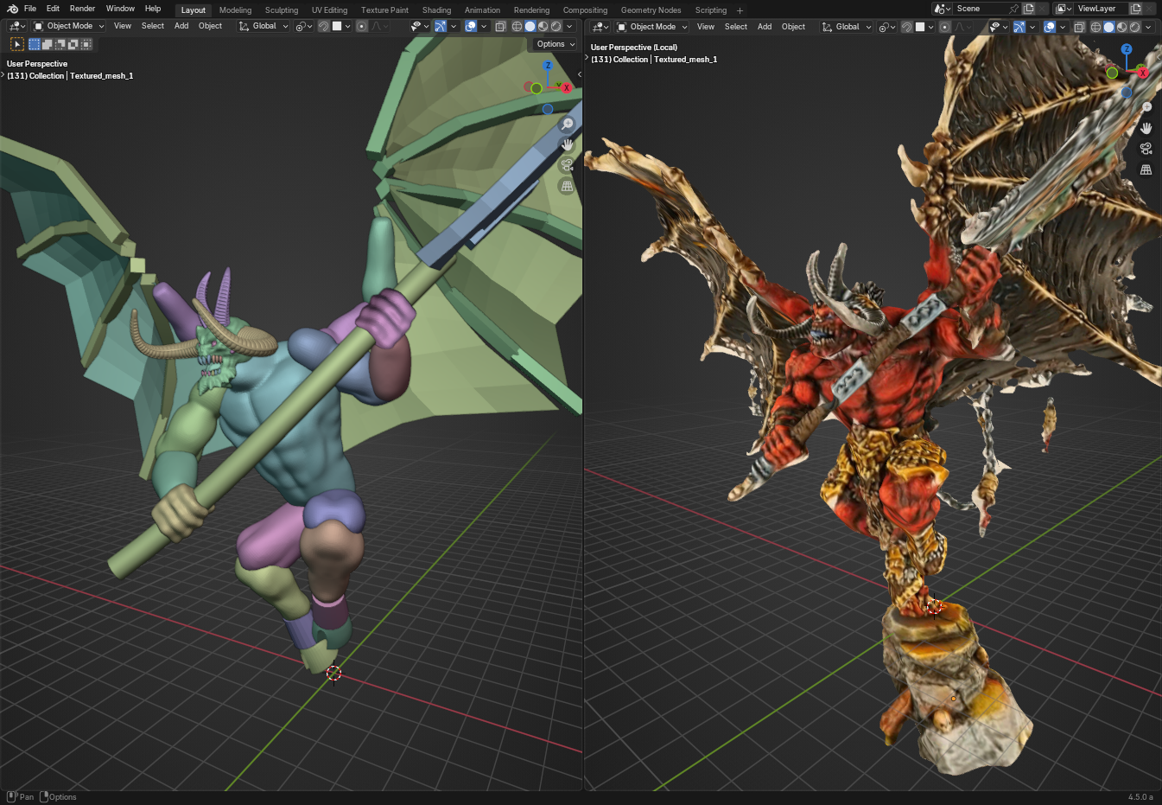Toggle camera view in right viewport
Viewport: 1162px width, 805px height.
click(1146, 149)
